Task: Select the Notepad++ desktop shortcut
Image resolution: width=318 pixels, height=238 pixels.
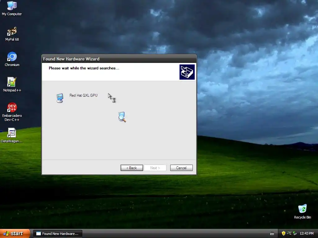Action: click(x=12, y=85)
